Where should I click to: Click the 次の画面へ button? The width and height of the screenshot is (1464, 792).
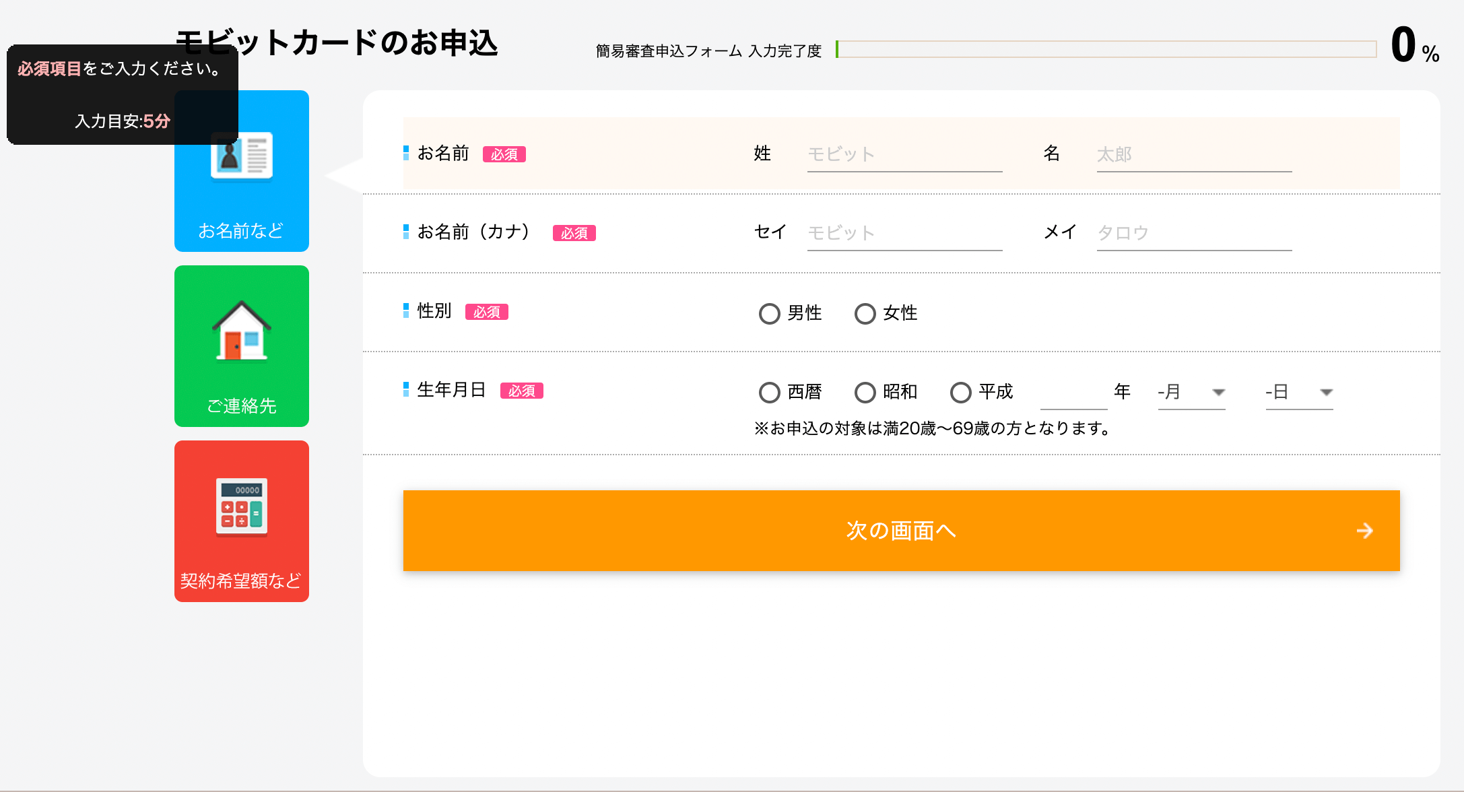point(901,531)
